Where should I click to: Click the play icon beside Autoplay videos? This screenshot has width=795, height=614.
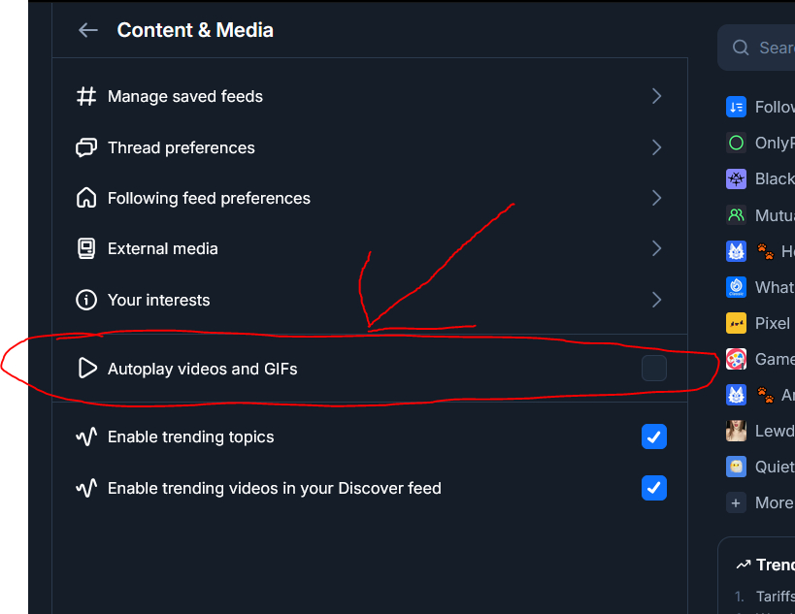click(x=87, y=369)
